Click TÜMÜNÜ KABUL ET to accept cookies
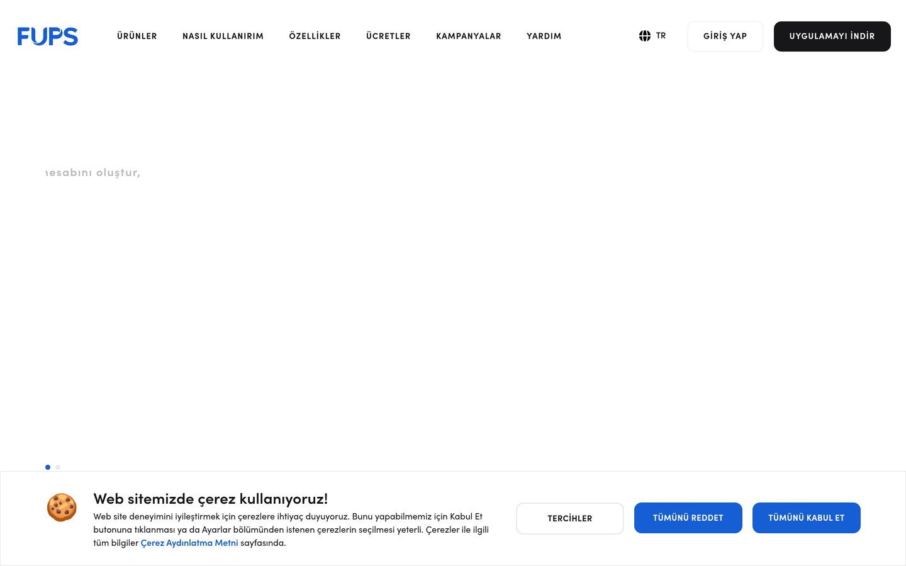This screenshot has height=566, width=906. click(x=807, y=518)
